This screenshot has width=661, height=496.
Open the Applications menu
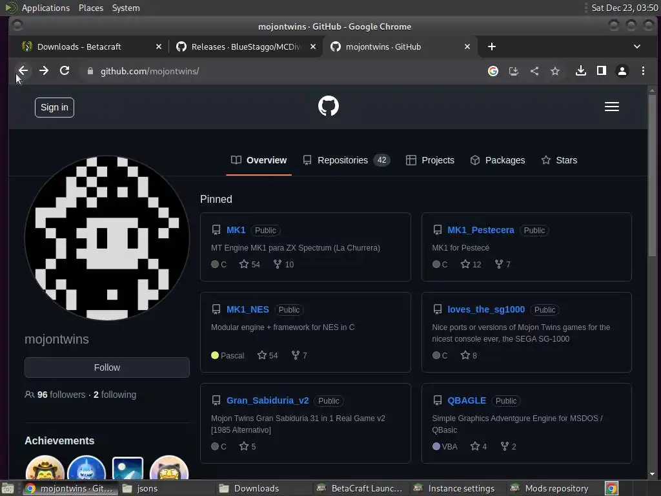(x=46, y=8)
